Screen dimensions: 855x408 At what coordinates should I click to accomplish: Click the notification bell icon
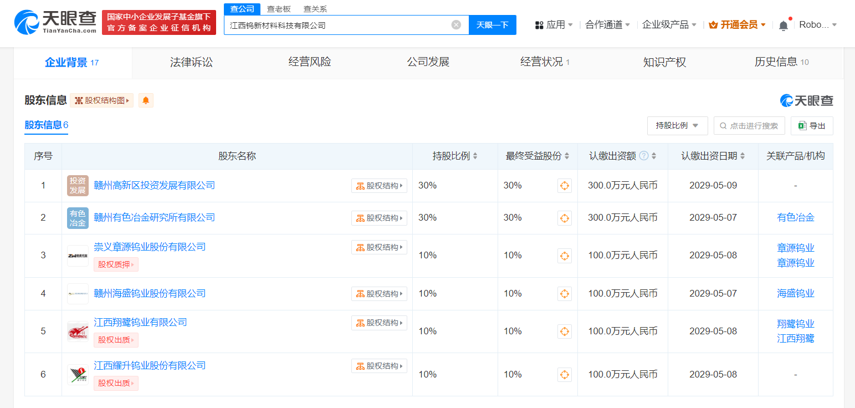click(783, 25)
